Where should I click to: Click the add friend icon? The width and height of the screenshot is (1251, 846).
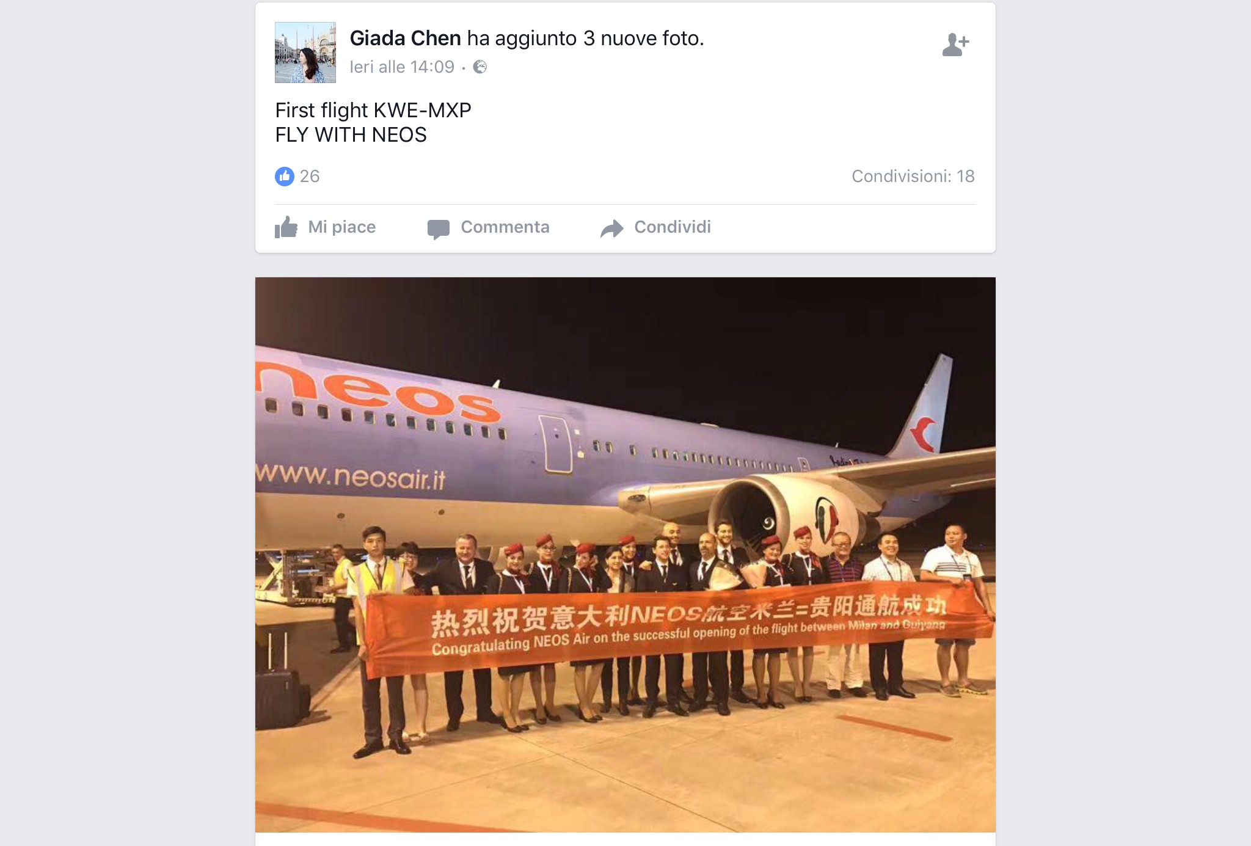pyautogui.click(x=955, y=45)
